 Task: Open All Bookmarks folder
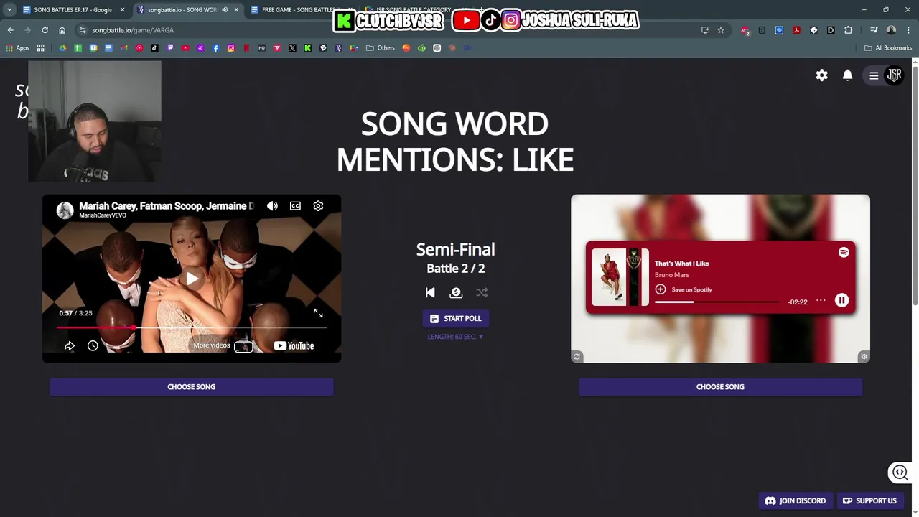[x=888, y=48]
